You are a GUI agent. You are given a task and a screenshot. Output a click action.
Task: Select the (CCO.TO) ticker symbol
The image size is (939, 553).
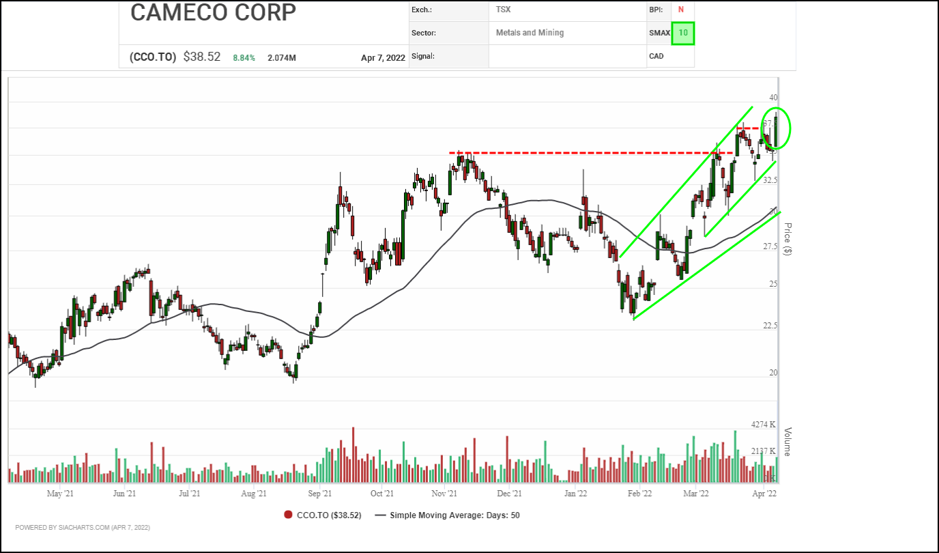(x=154, y=57)
